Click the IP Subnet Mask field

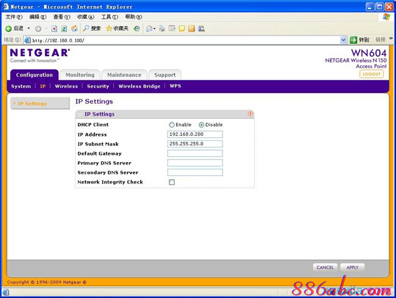coord(195,144)
